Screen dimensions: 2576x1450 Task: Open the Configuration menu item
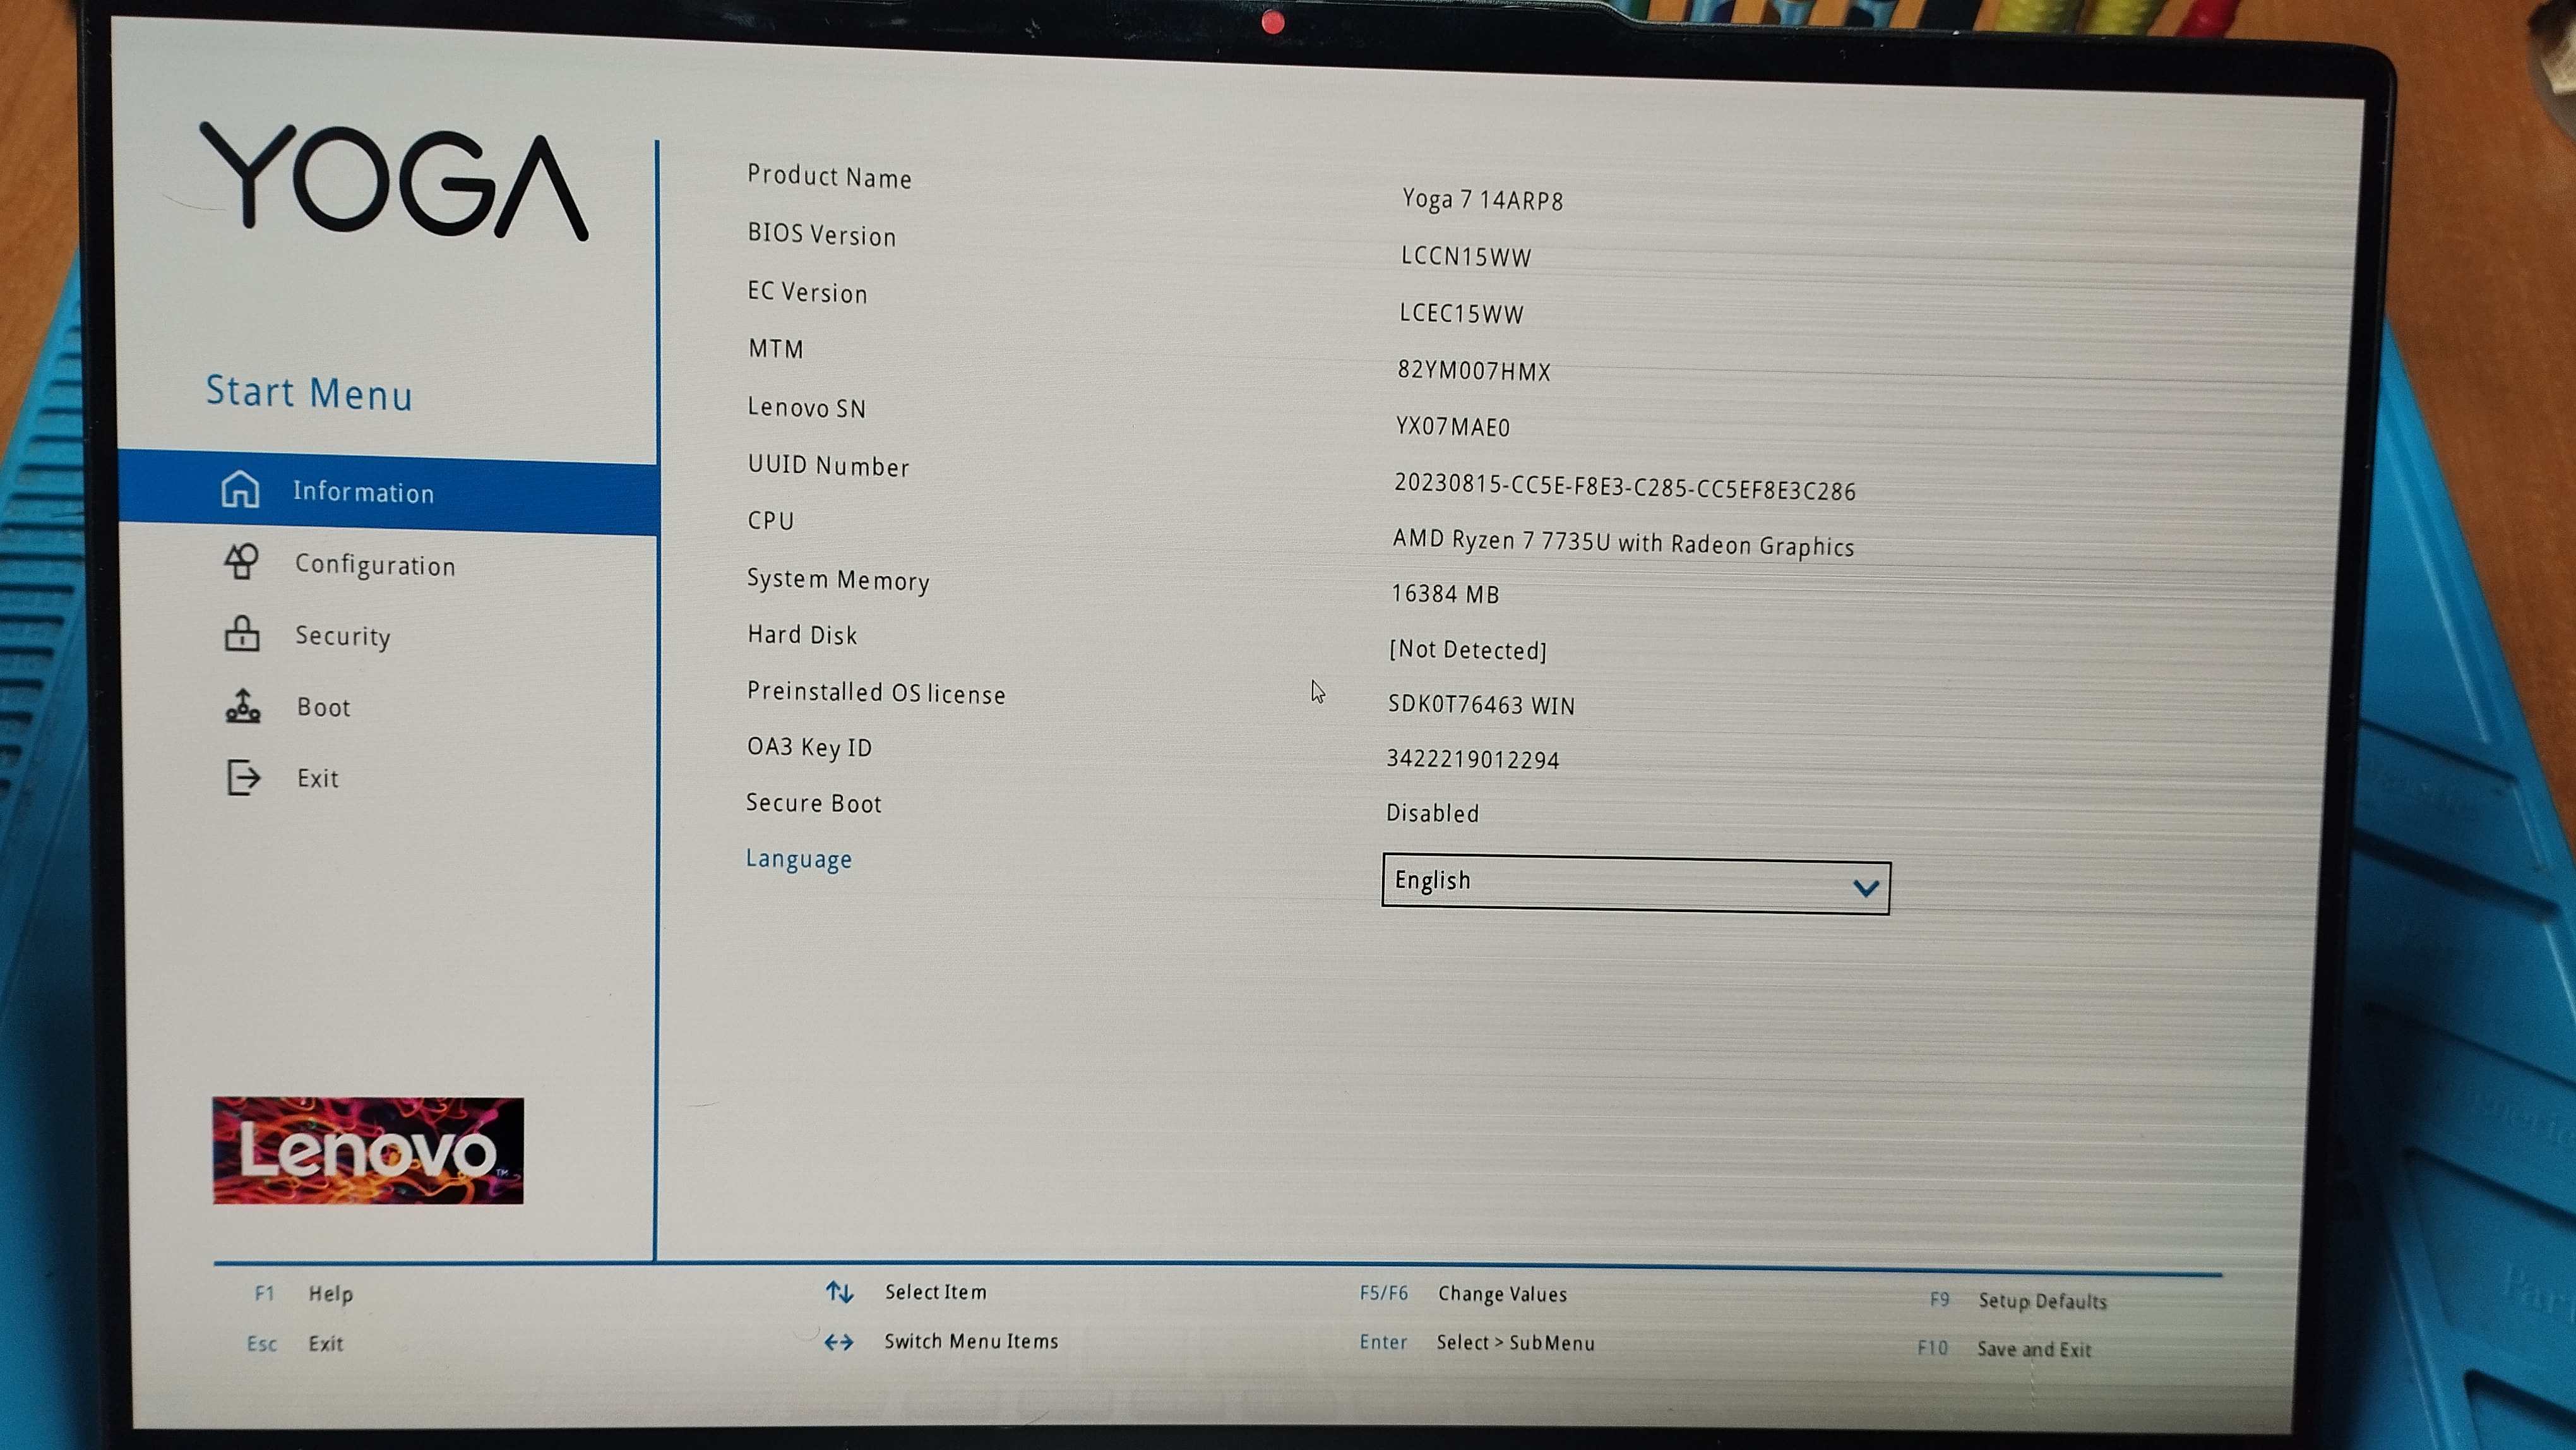(x=375, y=565)
